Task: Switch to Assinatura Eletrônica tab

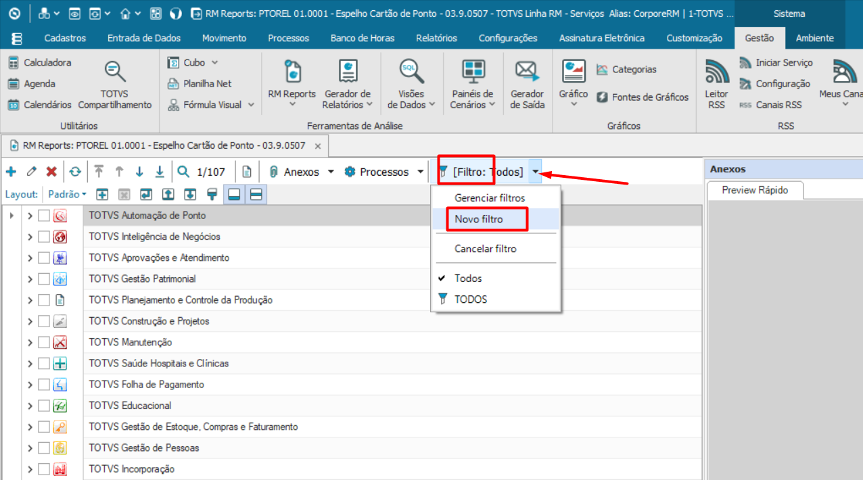Action: 602,38
